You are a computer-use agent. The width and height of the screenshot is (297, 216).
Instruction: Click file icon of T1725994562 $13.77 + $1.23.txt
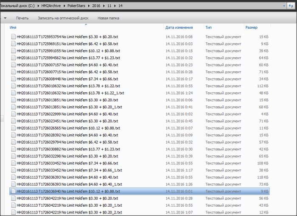[13, 58]
